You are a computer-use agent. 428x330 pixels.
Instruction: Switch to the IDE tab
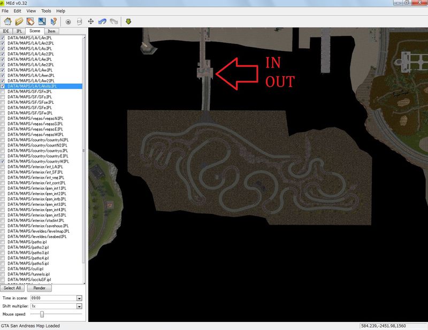click(6, 31)
